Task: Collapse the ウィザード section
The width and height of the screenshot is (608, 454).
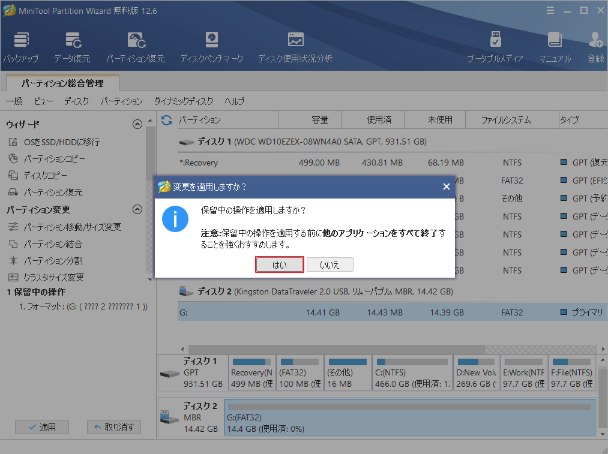Action: [x=137, y=124]
